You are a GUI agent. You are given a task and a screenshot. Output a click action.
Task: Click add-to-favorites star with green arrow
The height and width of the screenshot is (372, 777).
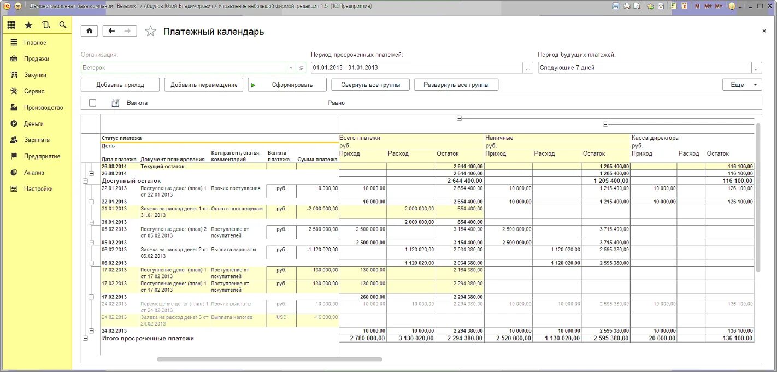click(x=650, y=6)
